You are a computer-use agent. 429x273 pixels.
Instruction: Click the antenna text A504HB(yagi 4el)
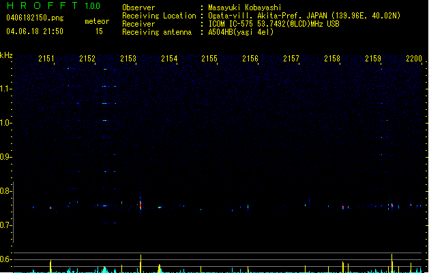tap(241, 32)
